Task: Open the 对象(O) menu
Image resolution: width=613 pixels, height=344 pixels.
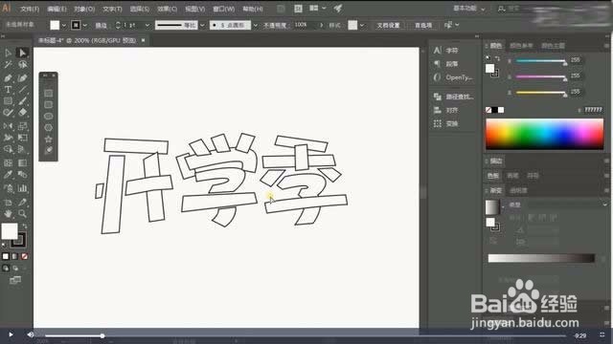Action: 84,9
